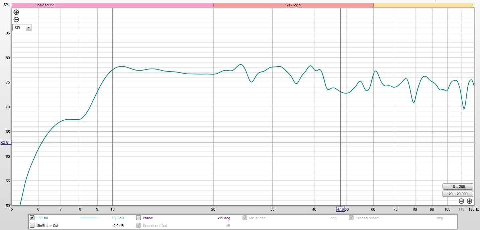This screenshot has width=480, height=230.
Task: Click the -15 deg Phase readout
Action: (224, 218)
